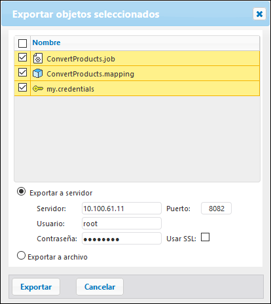Select the Exportar a archivo option

(21, 256)
